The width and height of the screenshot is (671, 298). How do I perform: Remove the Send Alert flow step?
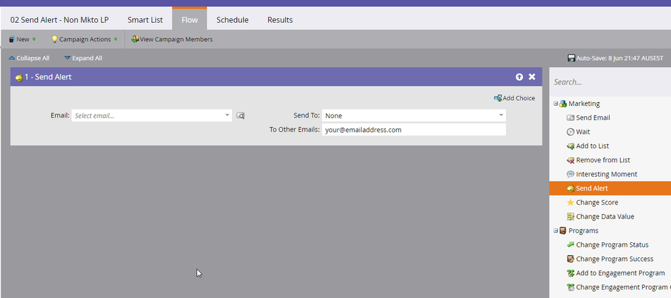pos(532,77)
